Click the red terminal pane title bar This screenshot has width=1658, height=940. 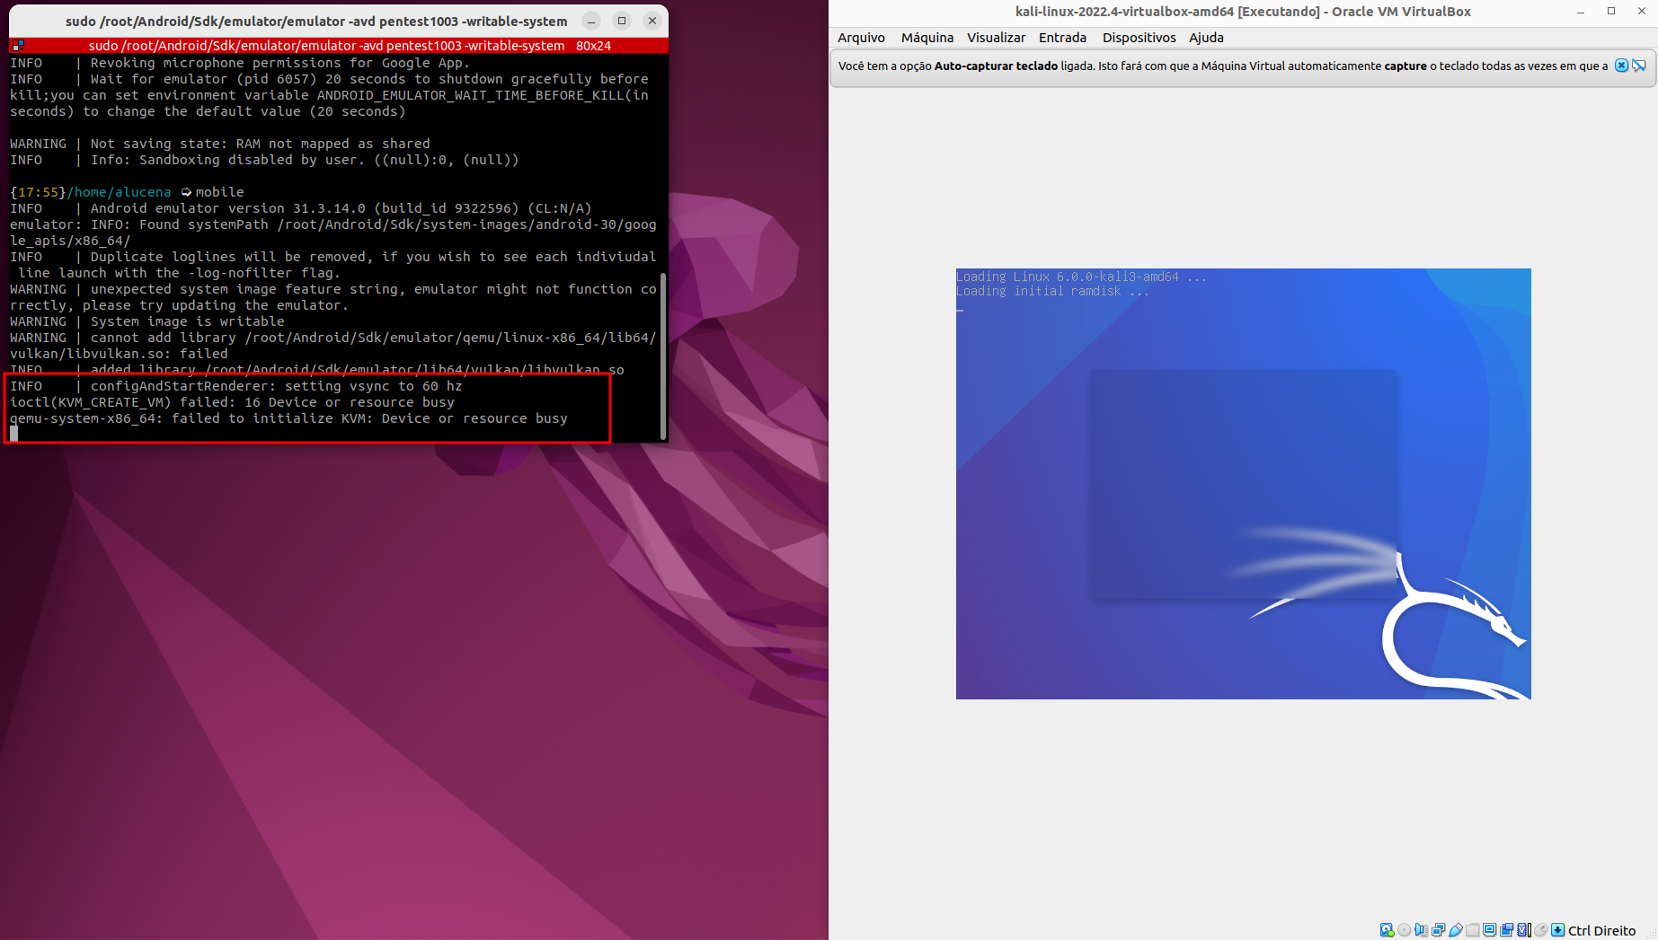click(x=339, y=45)
